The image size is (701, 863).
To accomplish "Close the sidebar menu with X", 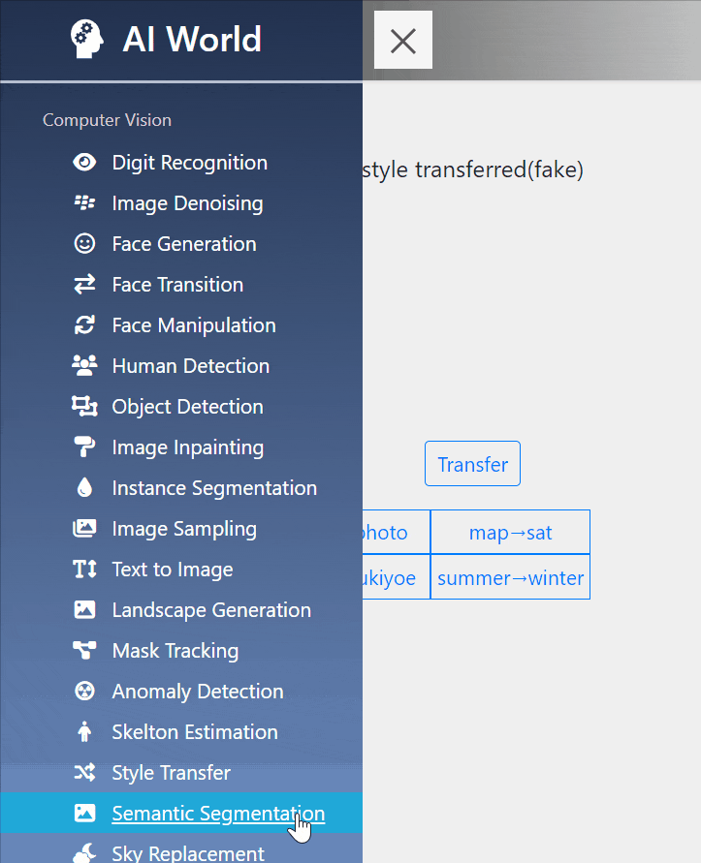I will (x=402, y=40).
